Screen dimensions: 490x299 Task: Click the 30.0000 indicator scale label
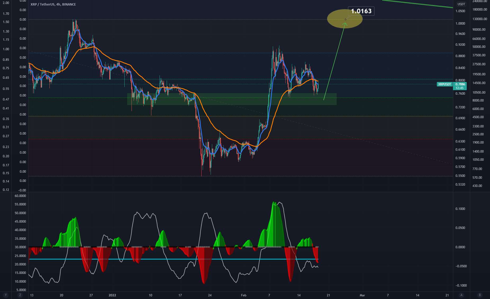(20, 247)
